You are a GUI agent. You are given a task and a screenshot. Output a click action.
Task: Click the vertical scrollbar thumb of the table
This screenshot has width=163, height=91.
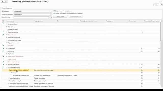[161, 31]
